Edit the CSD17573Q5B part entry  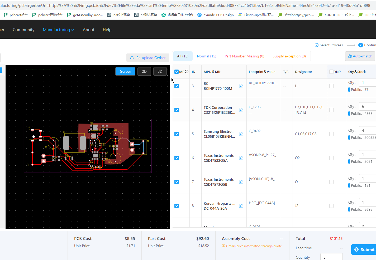pos(241,182)
